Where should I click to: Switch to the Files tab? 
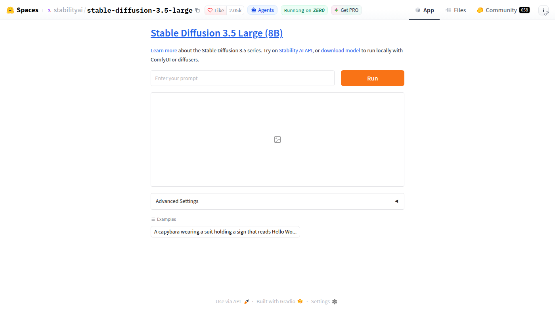pyautogui.click(x=455, y=10)
